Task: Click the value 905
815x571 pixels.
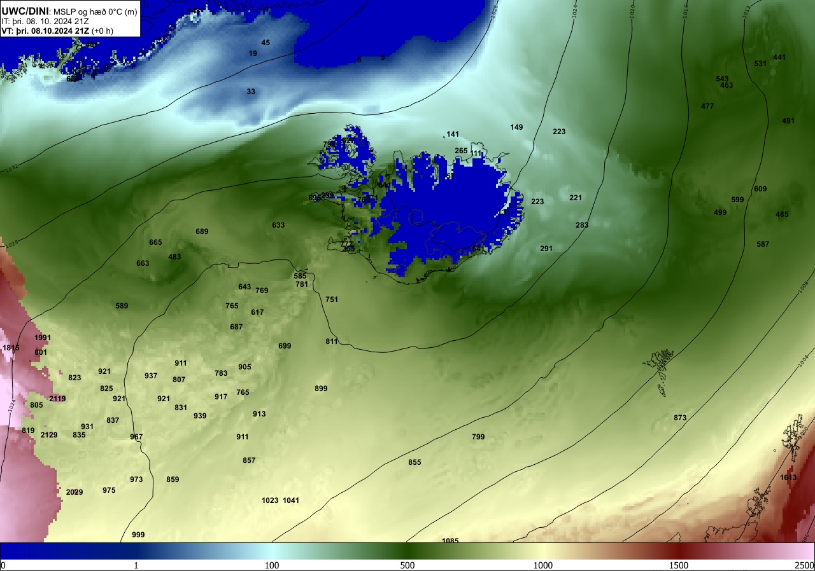Action: 244,367
